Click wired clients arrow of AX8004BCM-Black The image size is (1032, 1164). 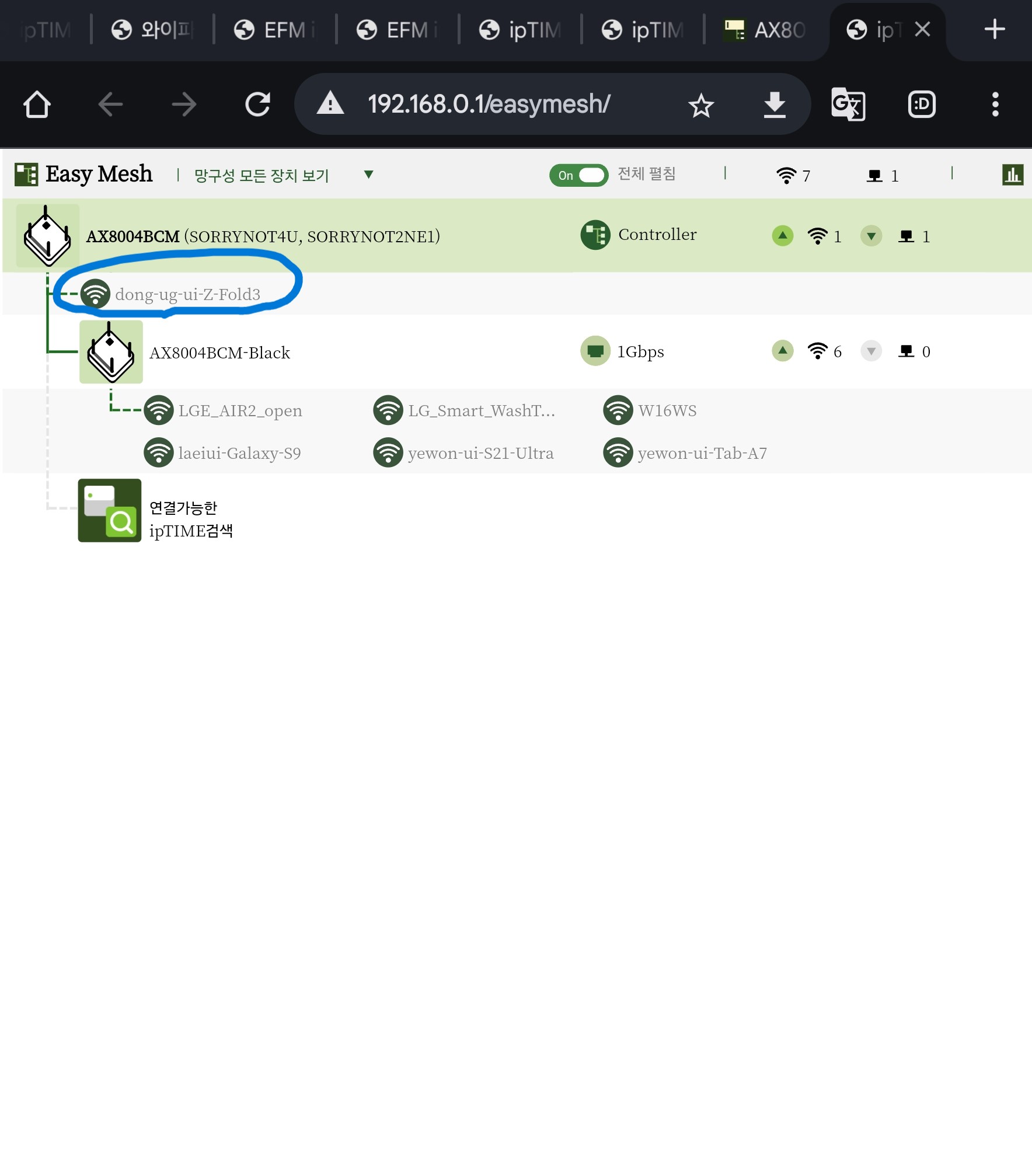(871, 351)
